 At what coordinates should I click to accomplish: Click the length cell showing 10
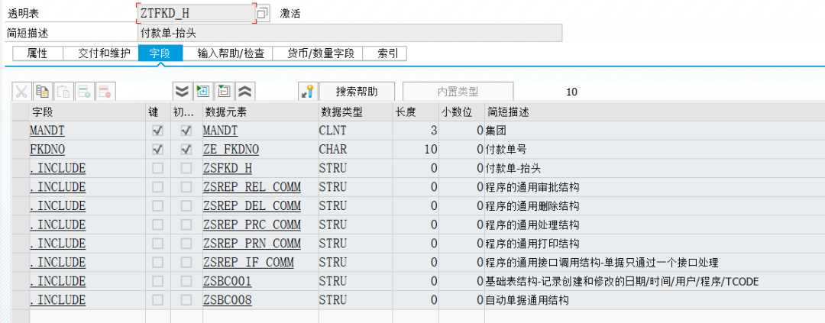(416, 150)
